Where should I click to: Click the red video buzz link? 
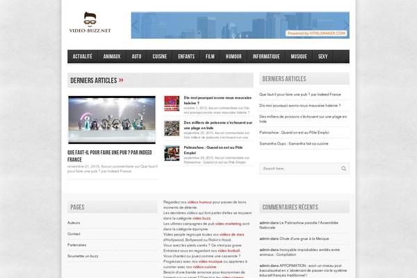(x=202, y=218)
